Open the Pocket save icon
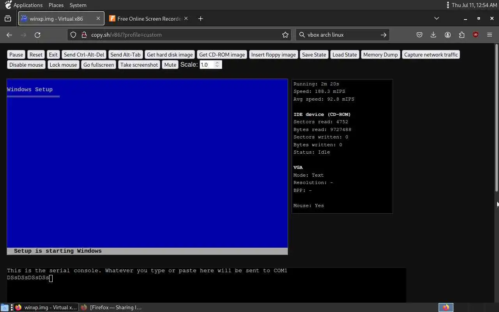The width and height of the screenshot is (499, 312). [419, 35]
